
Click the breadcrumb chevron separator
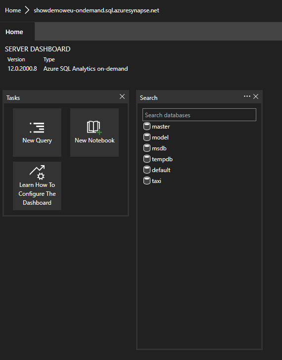tap(27, 10)
